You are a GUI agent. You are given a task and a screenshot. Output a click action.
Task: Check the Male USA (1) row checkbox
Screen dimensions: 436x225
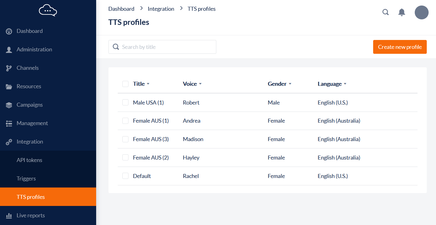pos(125,102)
